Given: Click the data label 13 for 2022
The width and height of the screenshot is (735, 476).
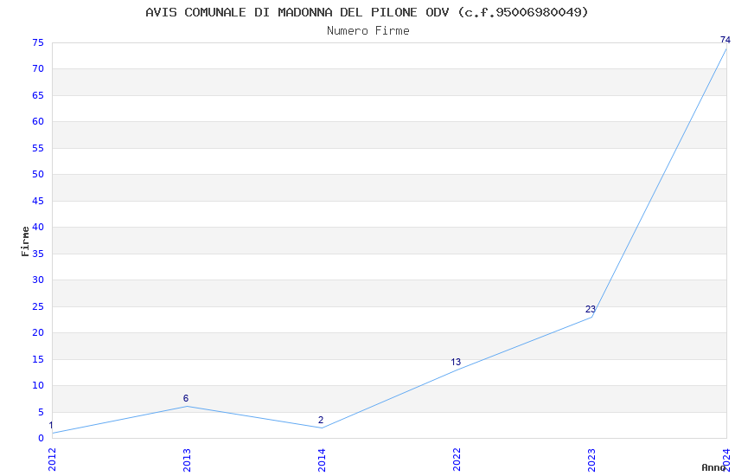Looking at the screenshot, I should tap(456, 362).
